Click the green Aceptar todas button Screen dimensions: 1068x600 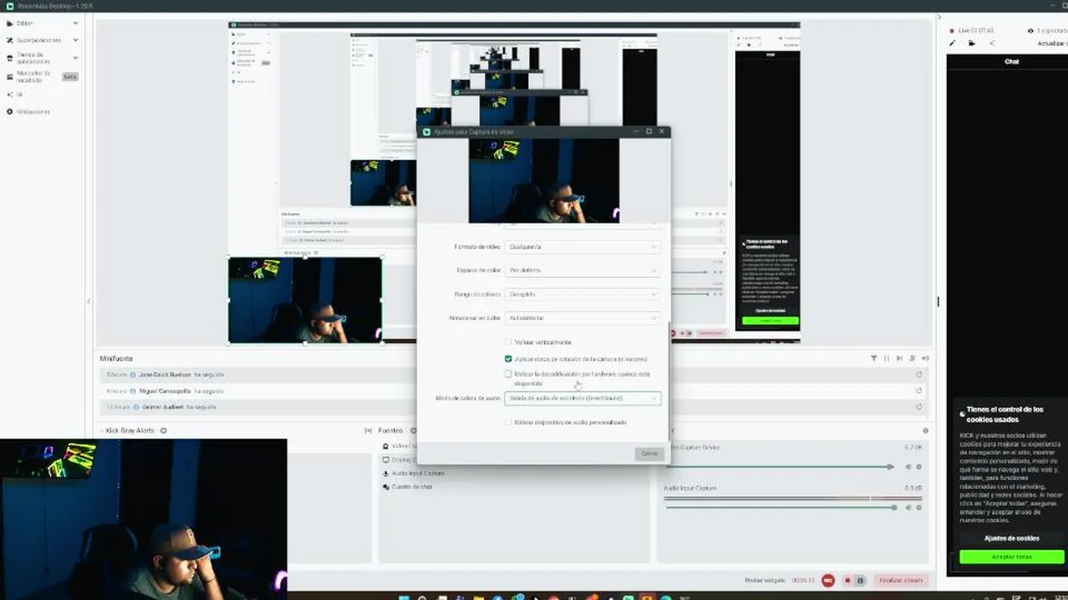pyautogui.click(x=1011, y=557)
